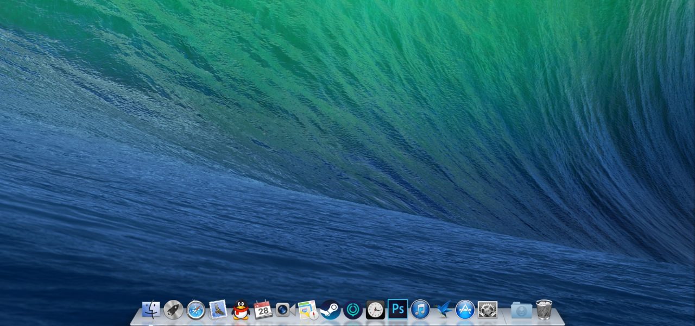Click the teal circular ring app icon
The height and width of the screenshot is (326, 695).
(x=353, y=310)
